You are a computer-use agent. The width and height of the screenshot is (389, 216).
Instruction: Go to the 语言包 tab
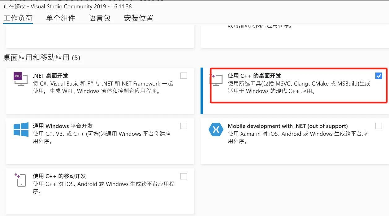(100, 18)
